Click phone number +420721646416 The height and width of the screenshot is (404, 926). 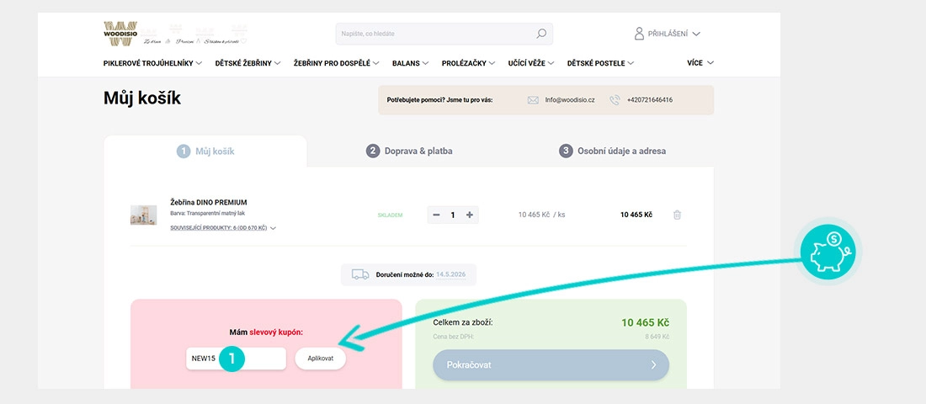650,100
